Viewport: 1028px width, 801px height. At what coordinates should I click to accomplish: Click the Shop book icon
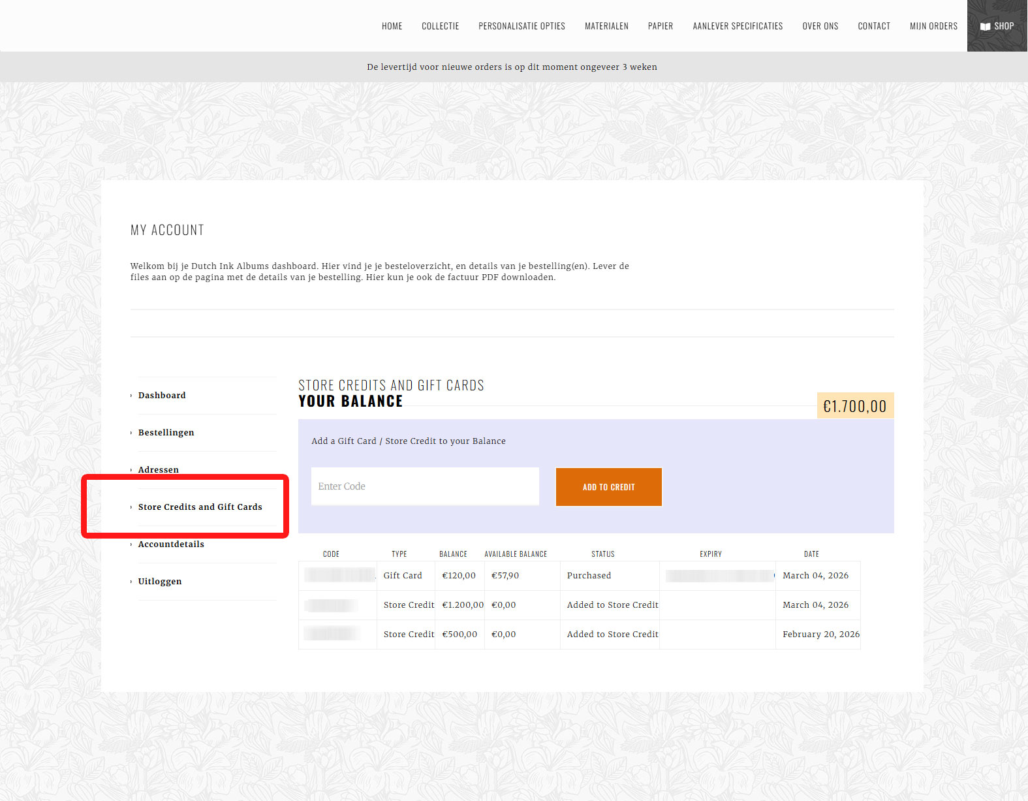click(985, 26)
